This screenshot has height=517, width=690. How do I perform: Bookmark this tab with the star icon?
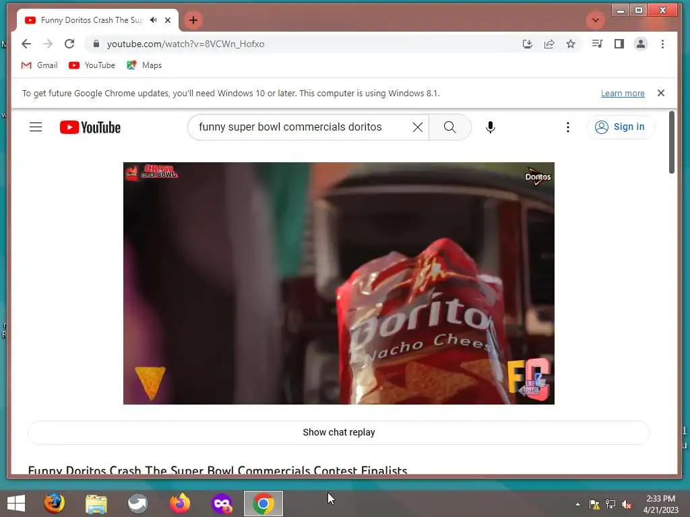coord(571,44)
